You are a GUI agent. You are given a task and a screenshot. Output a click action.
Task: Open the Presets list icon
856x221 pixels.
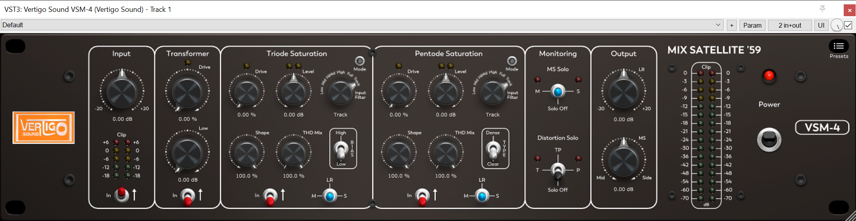pos(839,47)
